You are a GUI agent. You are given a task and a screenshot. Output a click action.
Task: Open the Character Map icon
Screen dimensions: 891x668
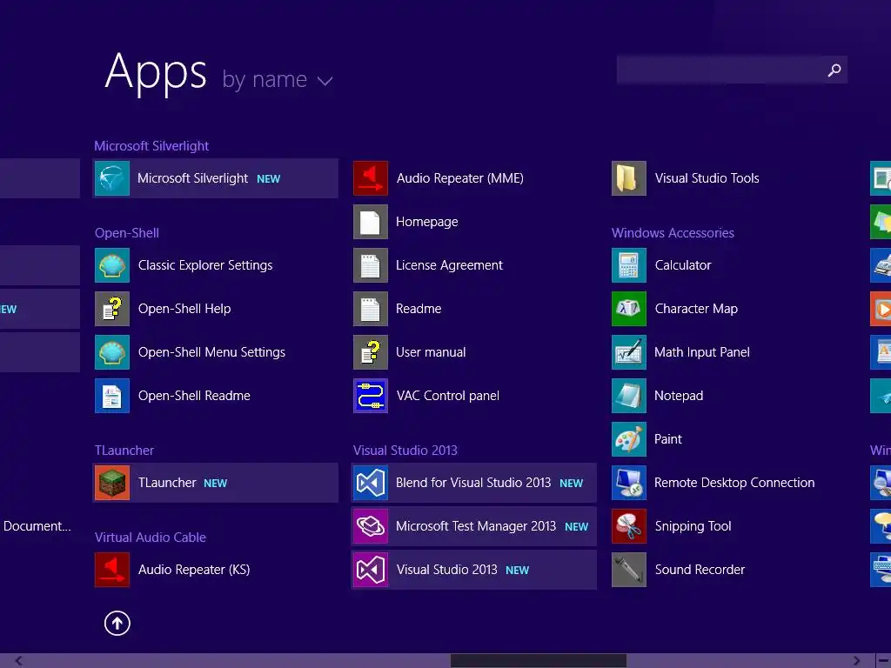pyautogui.click(x=629, y=309)
